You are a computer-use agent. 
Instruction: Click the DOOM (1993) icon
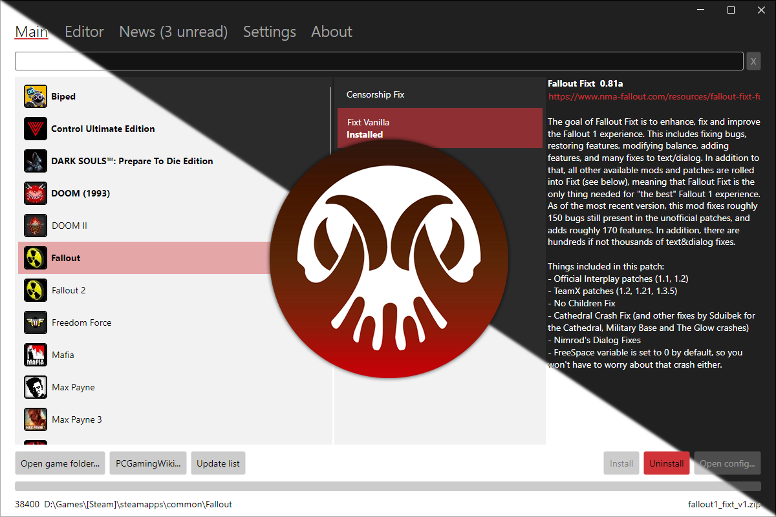click(x=36, y=193)
